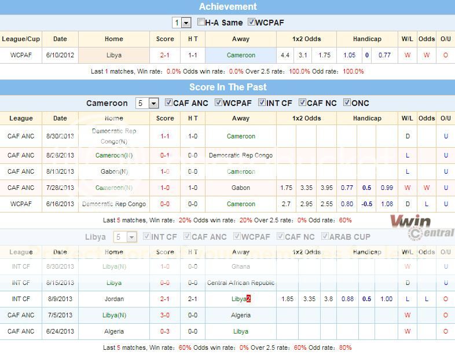This screenshot has height=355, width=455.
Task: Open Ghana away team link
Action: pos(241,266)
